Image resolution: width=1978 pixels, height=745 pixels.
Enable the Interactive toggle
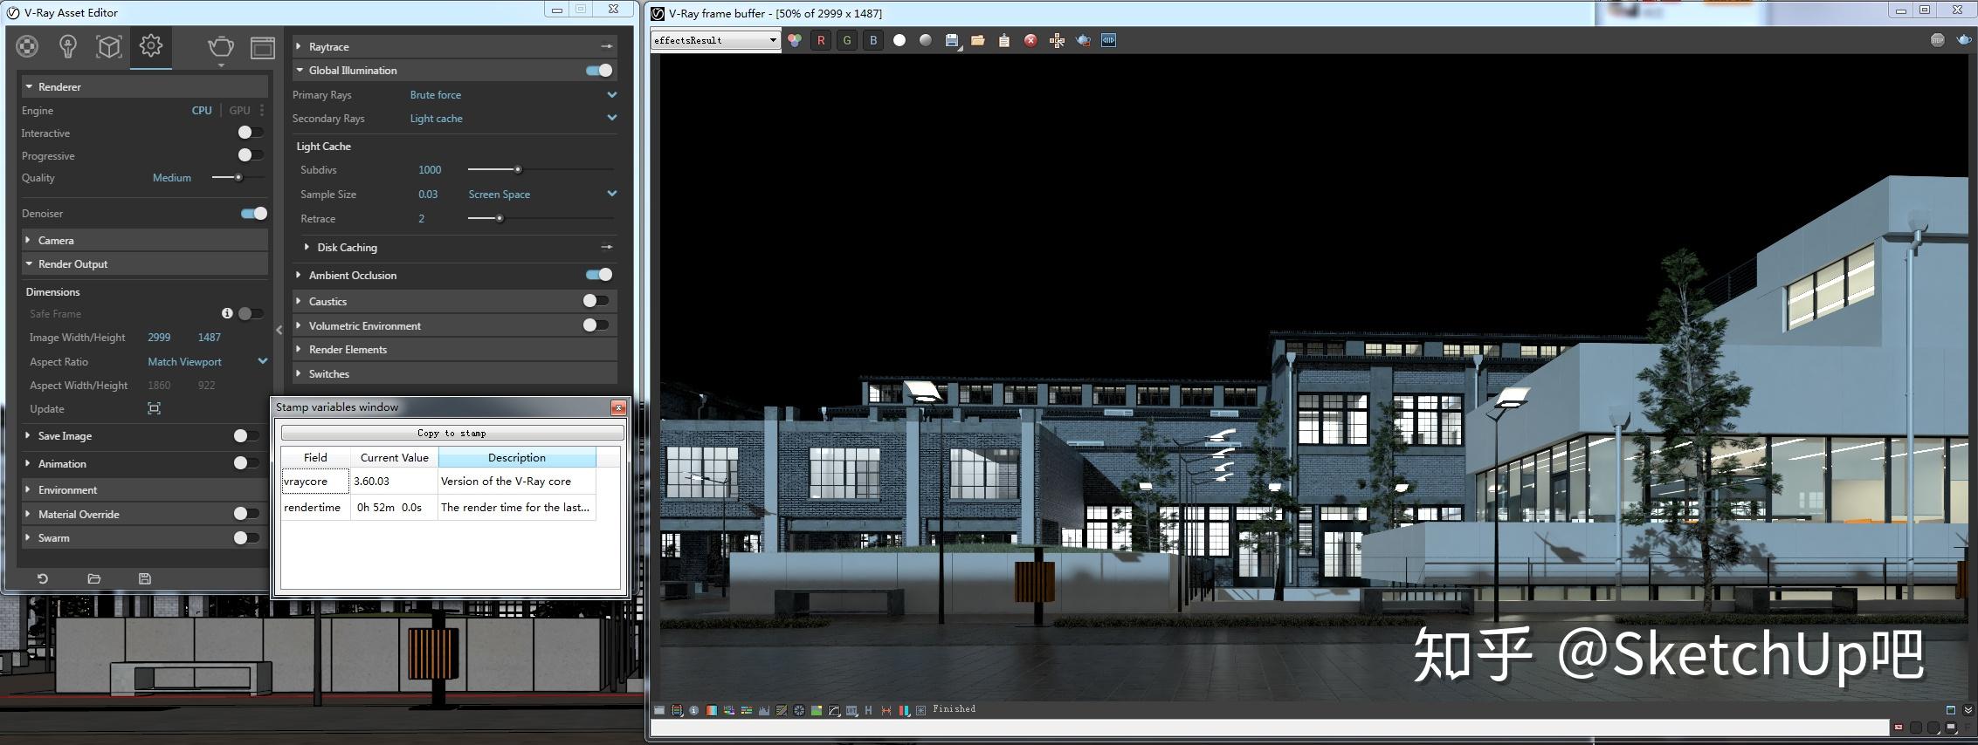(251, 133)
